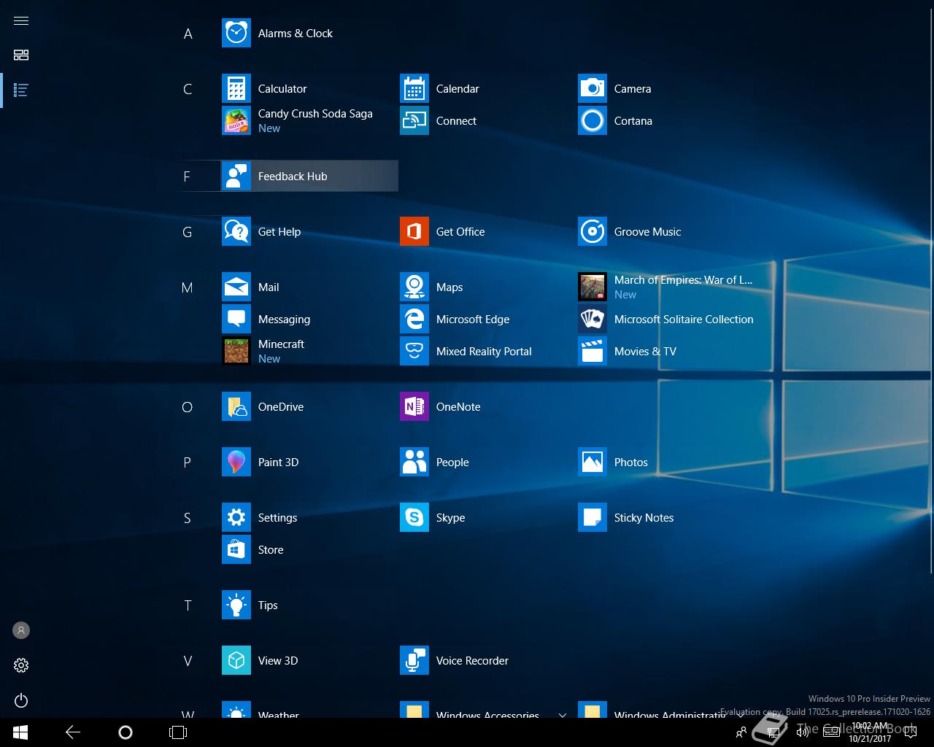
Task: Launch the OneNote icon
Action: point(414,407)
